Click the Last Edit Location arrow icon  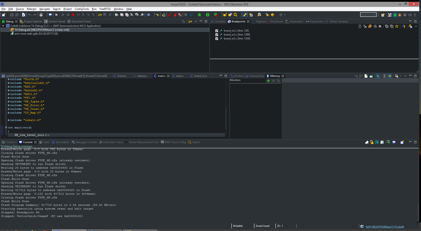tap(267, 15)
